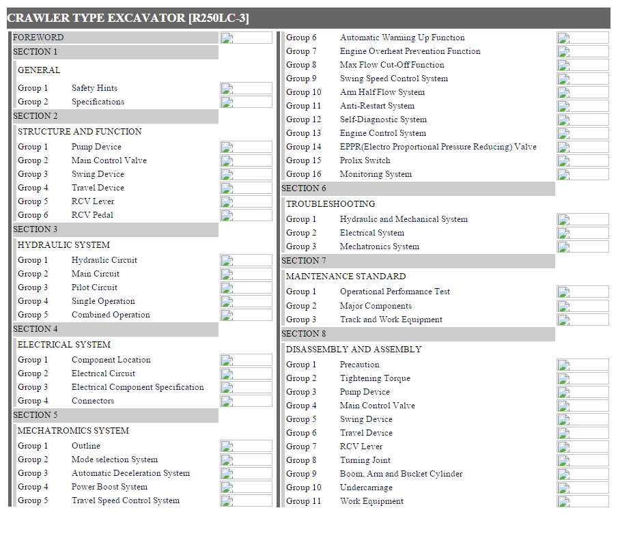
Task: Click Boom, Arm and Bucket Cylinder text
Action: tap(402, 474)
